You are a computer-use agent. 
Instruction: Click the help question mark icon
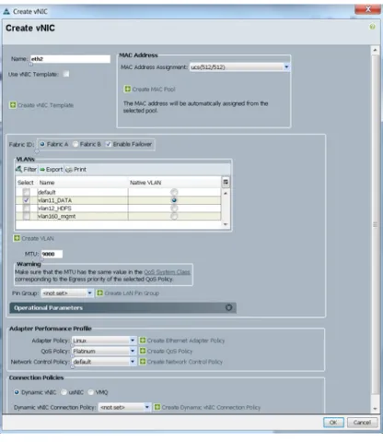(372, 27)
